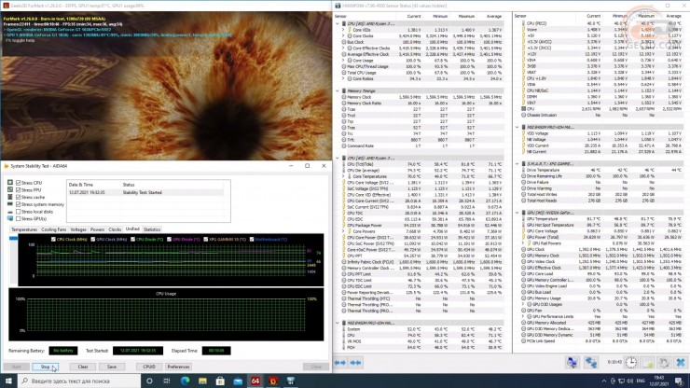690x388 pixels.
Task: Switch to the Cooling Fans tab
Action: (54, 229)
